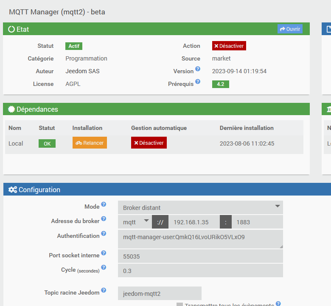
Task: Click the Jeedom SAS author value
Action: pos(82,71)
